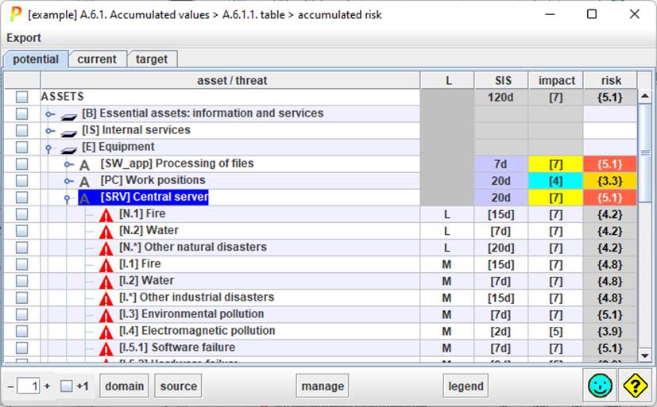Viewport: 657px width, 407px height.
Task: Click the manage button
Action: tap(323, 386)
